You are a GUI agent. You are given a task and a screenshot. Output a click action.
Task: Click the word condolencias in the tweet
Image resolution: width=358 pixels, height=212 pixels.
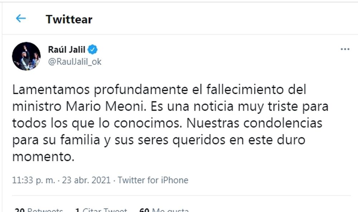click(x=283, y=123)
